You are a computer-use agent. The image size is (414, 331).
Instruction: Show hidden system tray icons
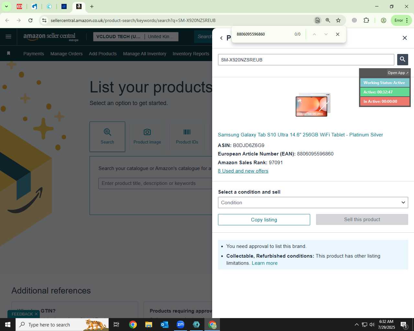356,325
